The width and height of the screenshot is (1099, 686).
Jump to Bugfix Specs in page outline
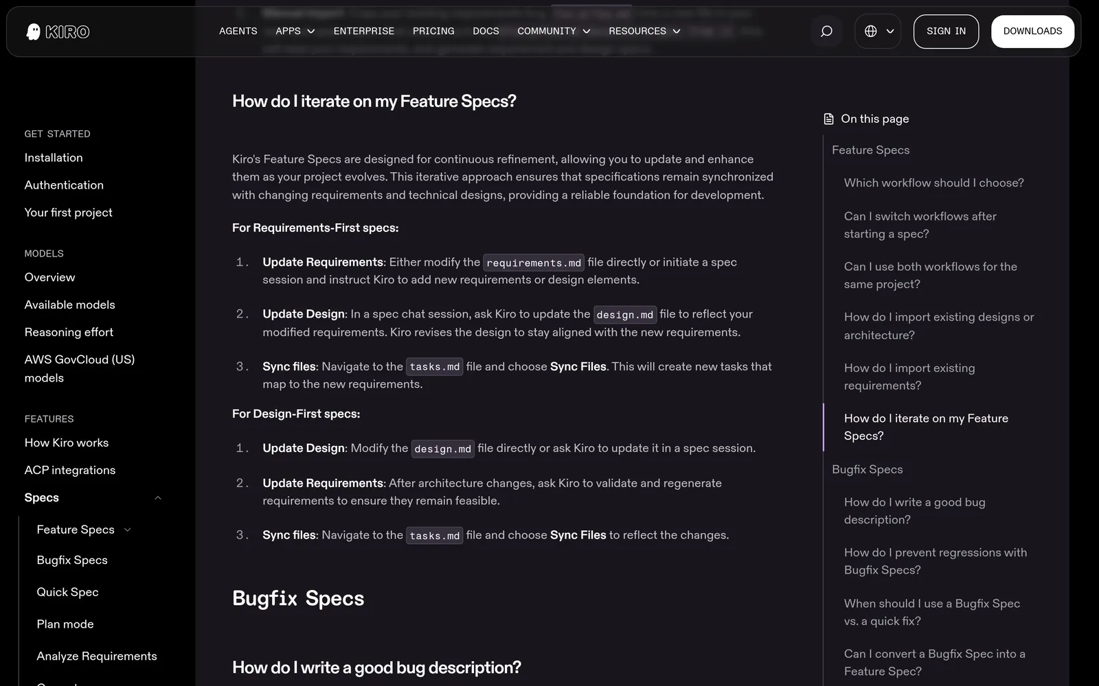[867, 470]
